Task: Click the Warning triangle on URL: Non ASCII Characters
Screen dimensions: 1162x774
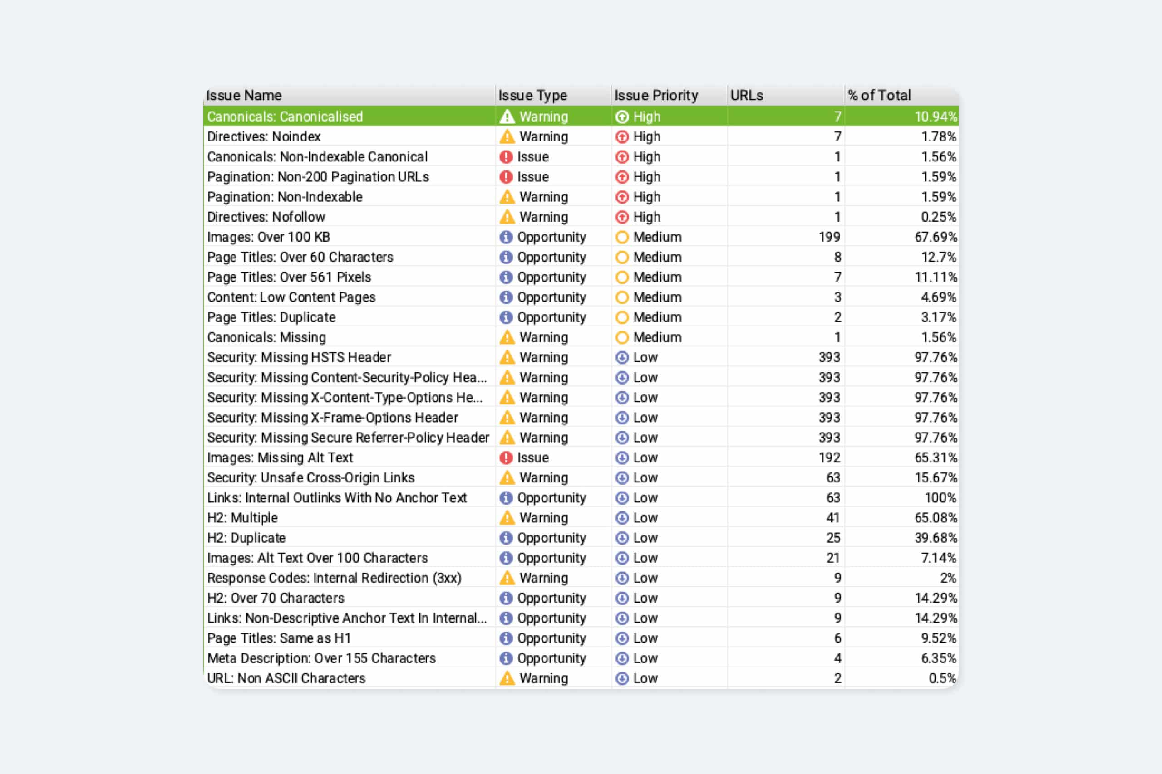Action: pyautogui.click(x=507, y=678)
